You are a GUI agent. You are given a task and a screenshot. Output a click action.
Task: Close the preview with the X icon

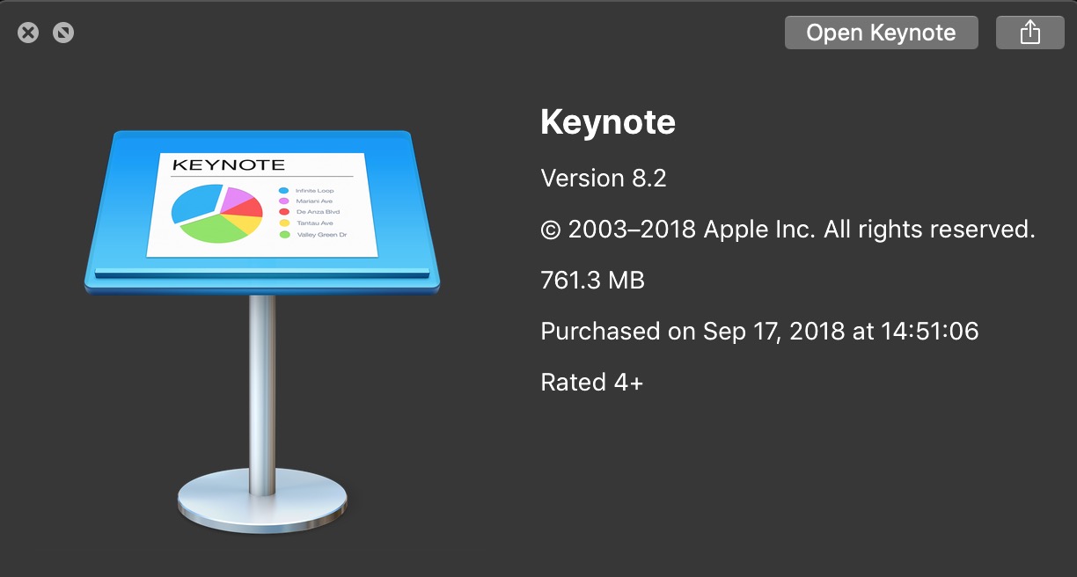point(28,33)
